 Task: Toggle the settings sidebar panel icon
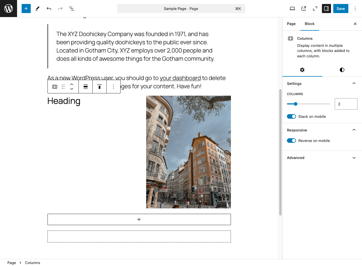click(x=326, y=9)
